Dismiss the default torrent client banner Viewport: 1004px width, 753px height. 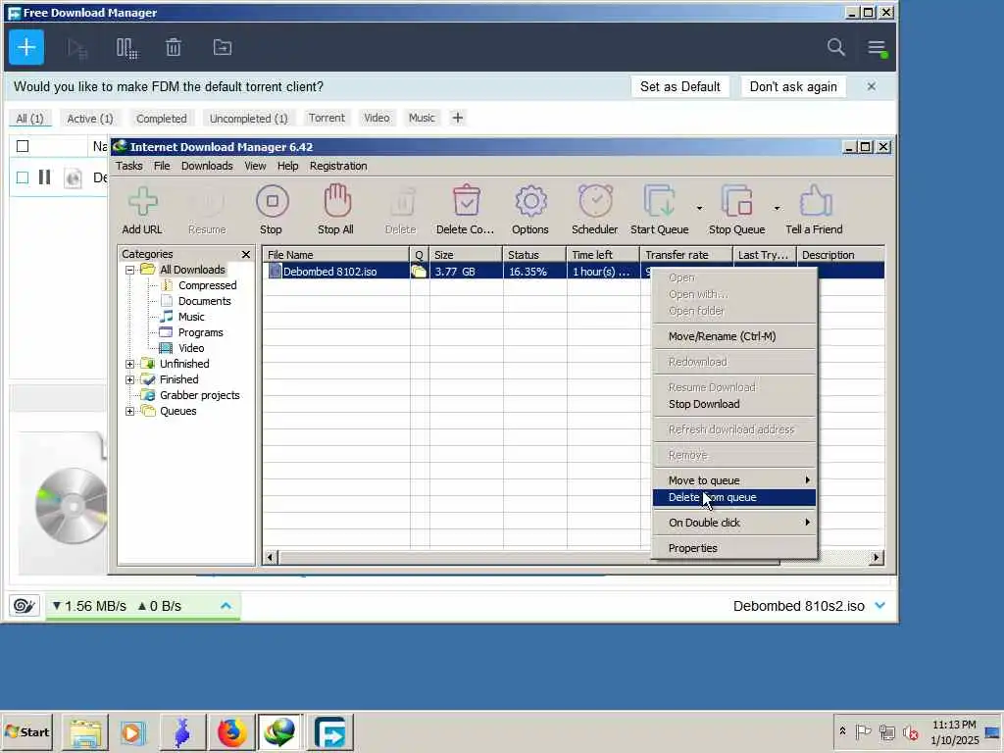(x=872, y=86)
